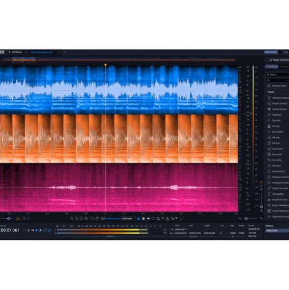Adjust the vertical frequency zoom slider
The height and width of the screenshot is (290, 289).
(x=261, y=200)
